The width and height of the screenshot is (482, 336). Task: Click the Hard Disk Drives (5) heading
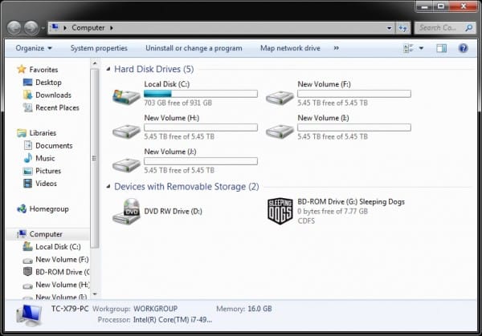click(153, 69)
